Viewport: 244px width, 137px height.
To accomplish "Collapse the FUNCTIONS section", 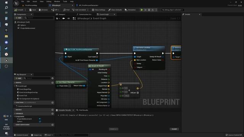I will tap(15, 102).
